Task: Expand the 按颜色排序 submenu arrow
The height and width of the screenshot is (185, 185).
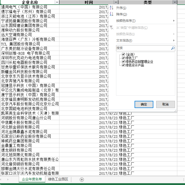Action: [174, 21]
